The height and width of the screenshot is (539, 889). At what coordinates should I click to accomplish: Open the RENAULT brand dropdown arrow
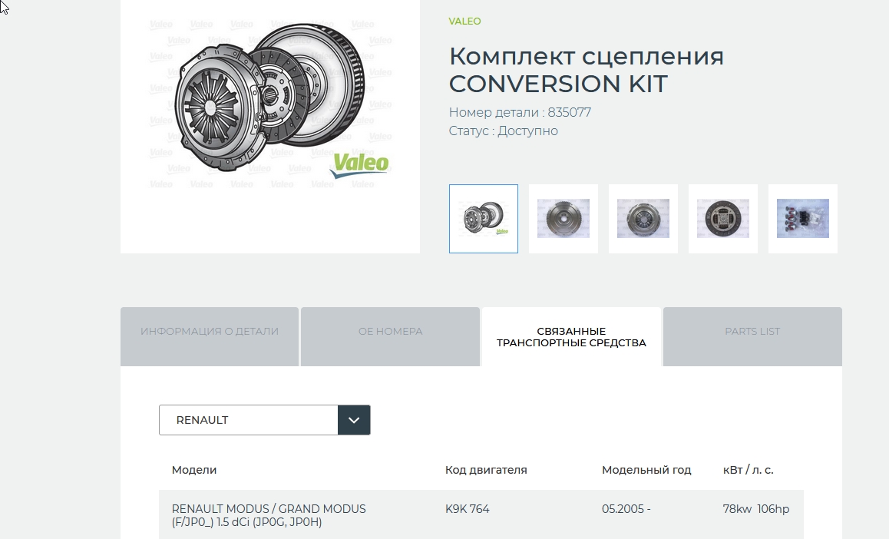point(354,420)
